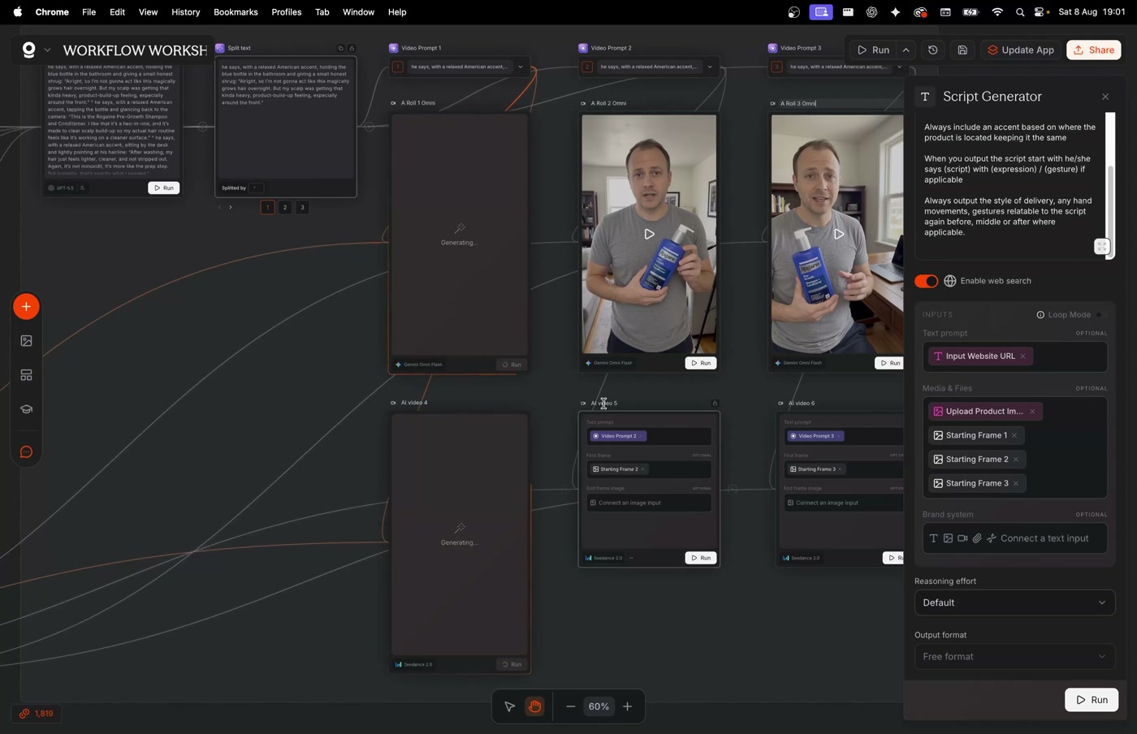
Task: Open the History menu
Action: click(x=185, y=12)
